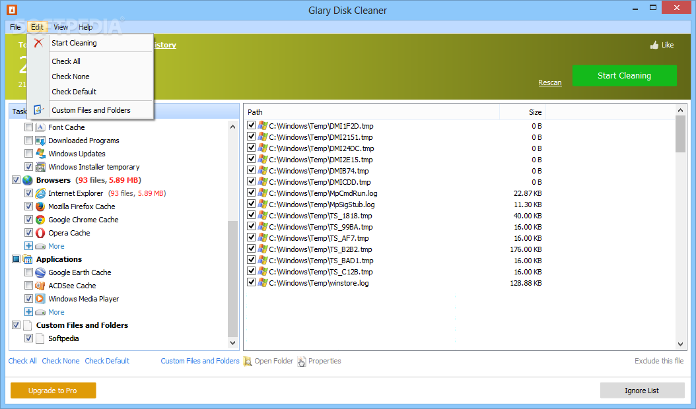The width and height of the screenshot is (696, 409).
Task: Click Check Default link at bottom
Action: [107, 361]
